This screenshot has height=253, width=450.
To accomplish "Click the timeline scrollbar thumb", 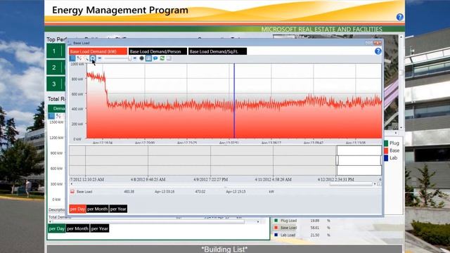I will click(x=351, y=184).
